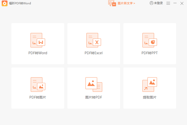Select the PDF转Word label
The image size is (187, 125).
(x=38, y=53)
